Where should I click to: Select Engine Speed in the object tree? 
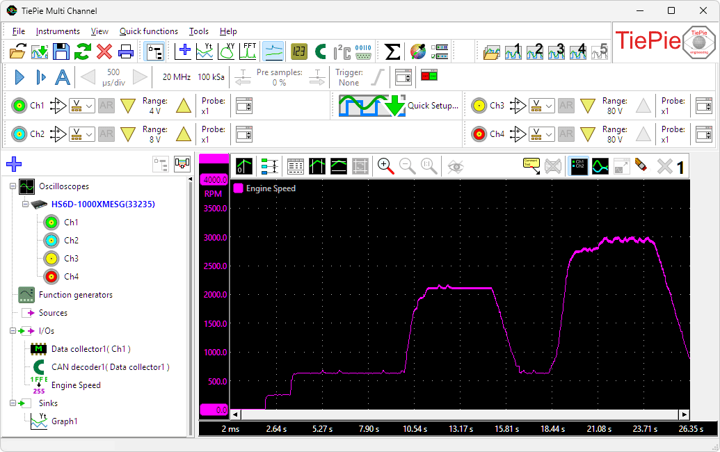tap(76, 385)
